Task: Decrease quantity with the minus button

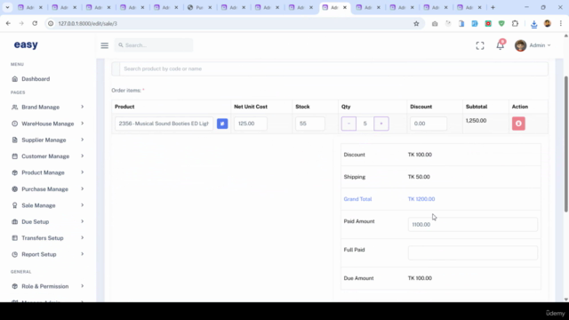Action: click(349, 124)
